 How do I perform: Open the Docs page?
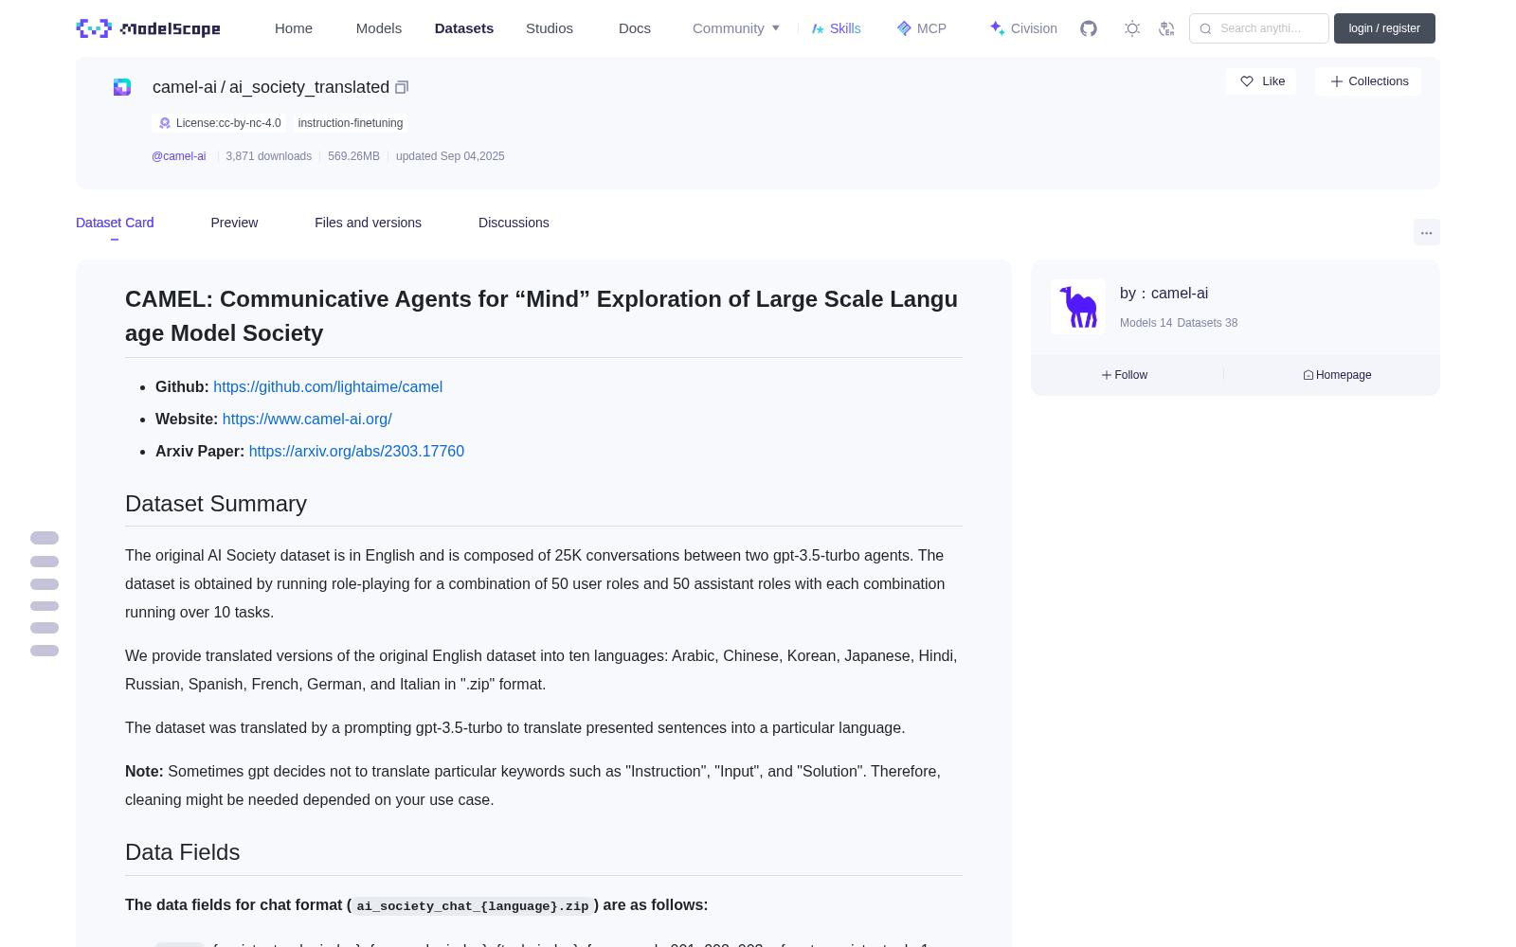(635, 28)
